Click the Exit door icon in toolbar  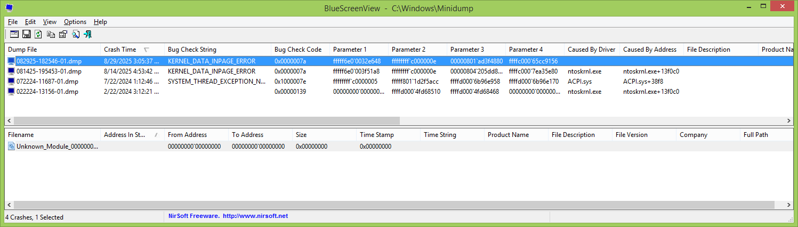[87, 34]
